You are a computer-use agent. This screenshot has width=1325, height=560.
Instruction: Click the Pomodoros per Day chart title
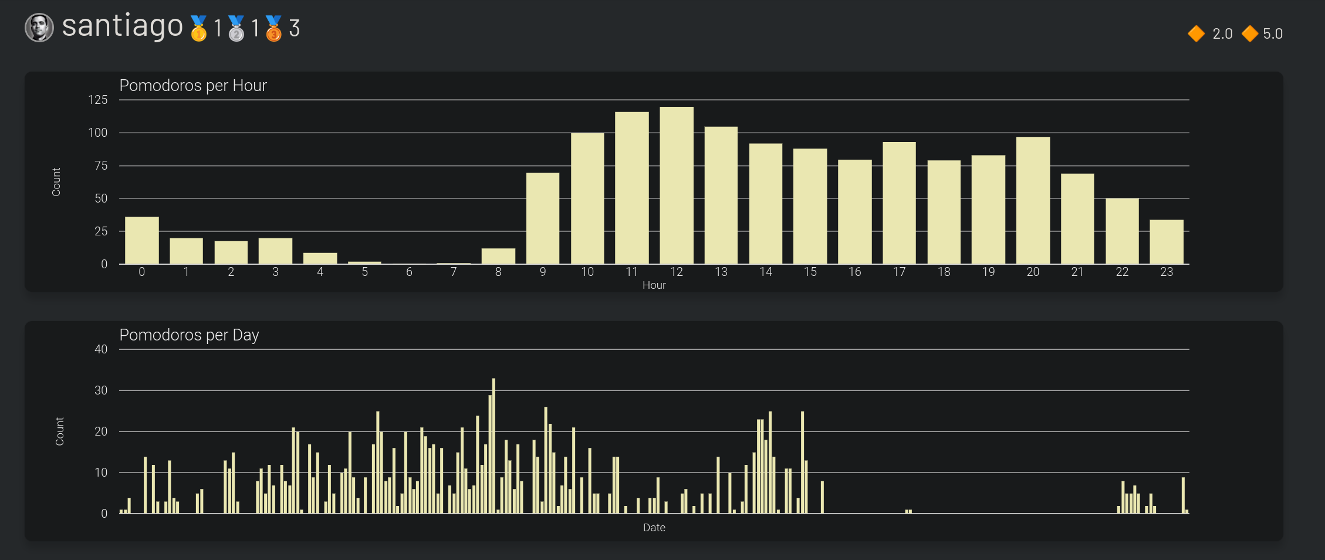[189, 335]
